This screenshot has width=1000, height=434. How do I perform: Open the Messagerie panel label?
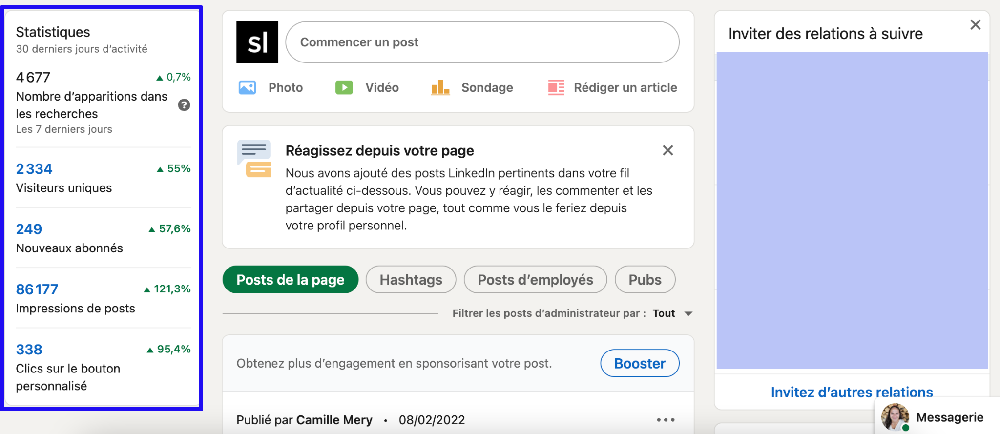[950, 417]
